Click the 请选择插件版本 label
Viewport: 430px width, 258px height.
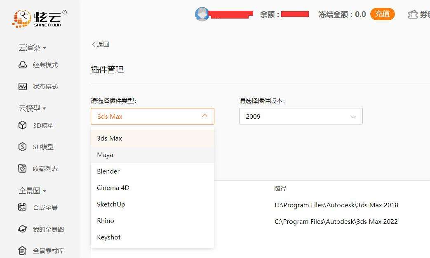tap(262, 101)
